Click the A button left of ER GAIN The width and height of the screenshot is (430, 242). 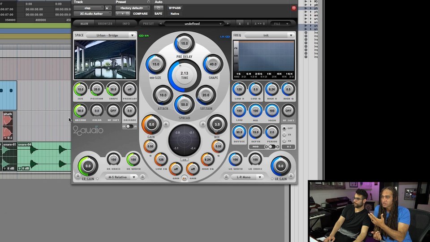pyautogui.click(x=78, y=176)
